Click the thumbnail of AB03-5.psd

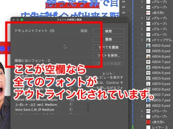point(148,84)
